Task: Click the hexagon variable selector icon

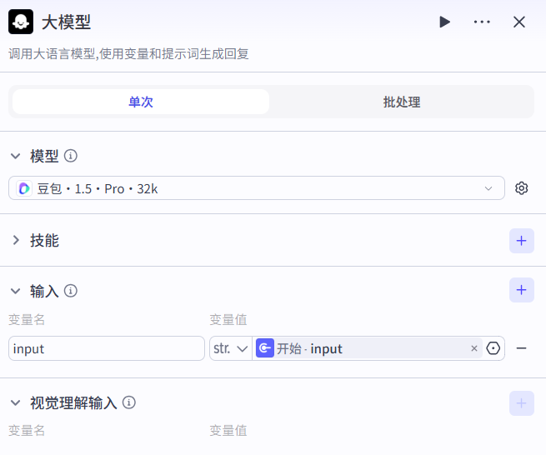Action: pyautogui.click(x=493, y=348)
